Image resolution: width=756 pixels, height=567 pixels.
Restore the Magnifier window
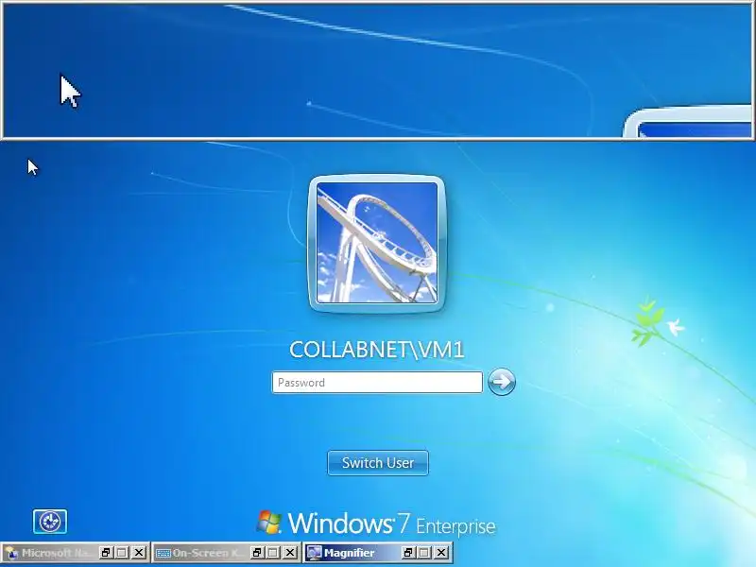click(408, 553)
